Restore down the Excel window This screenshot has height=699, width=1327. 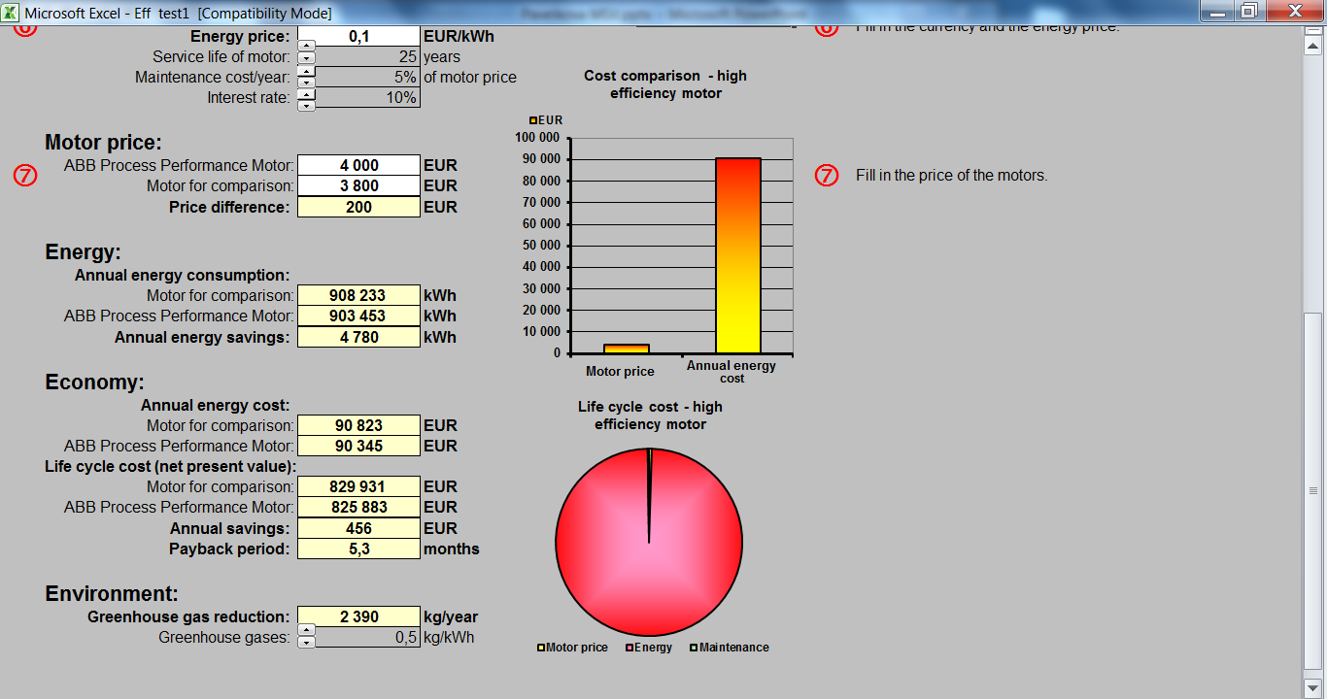1250,11
